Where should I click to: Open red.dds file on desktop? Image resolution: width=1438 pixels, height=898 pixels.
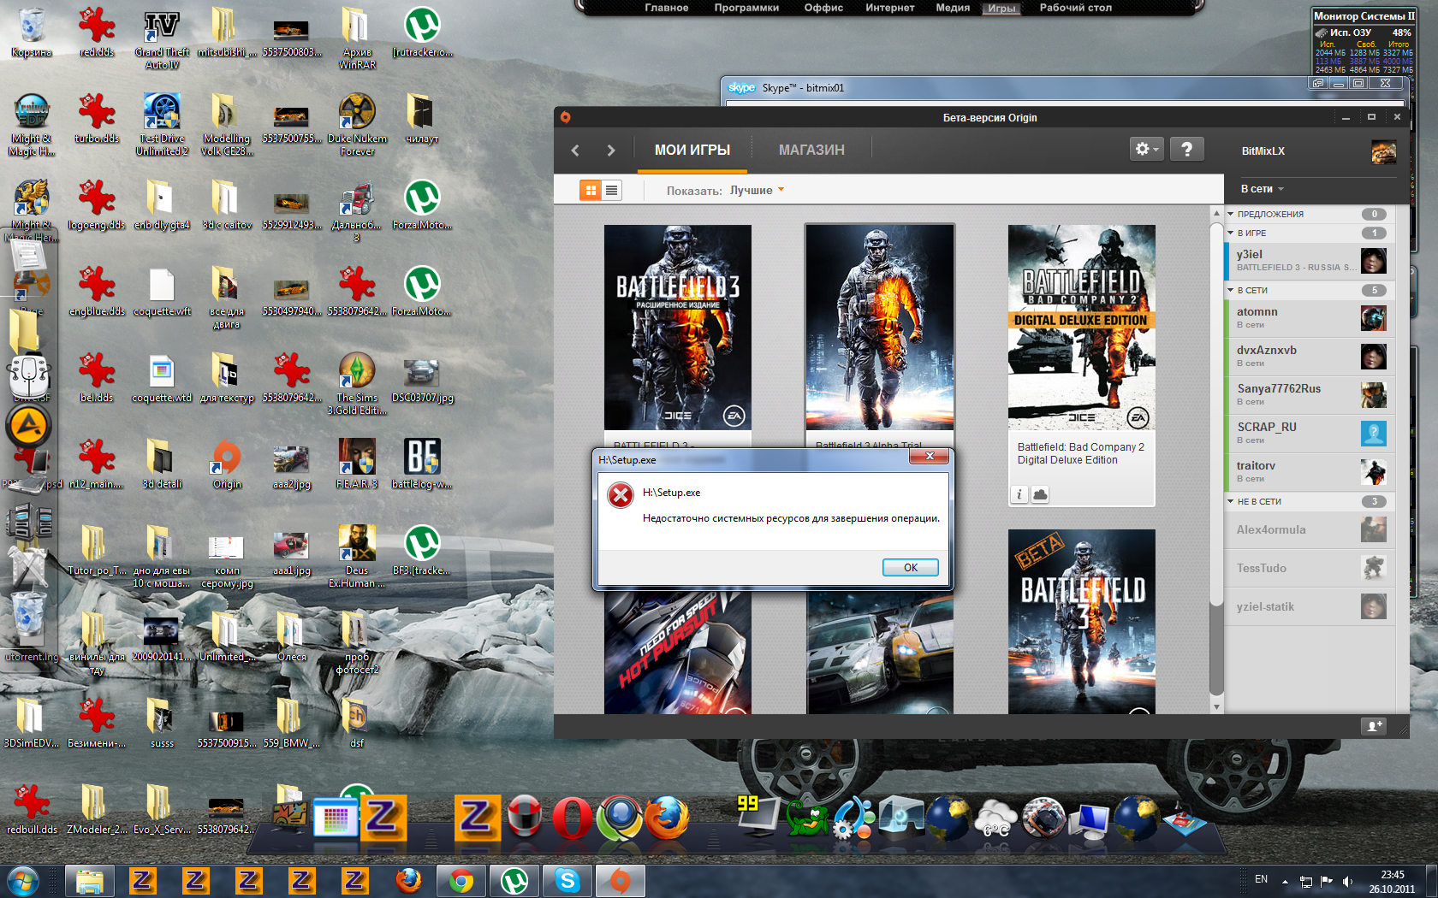[x=97, y=33]
